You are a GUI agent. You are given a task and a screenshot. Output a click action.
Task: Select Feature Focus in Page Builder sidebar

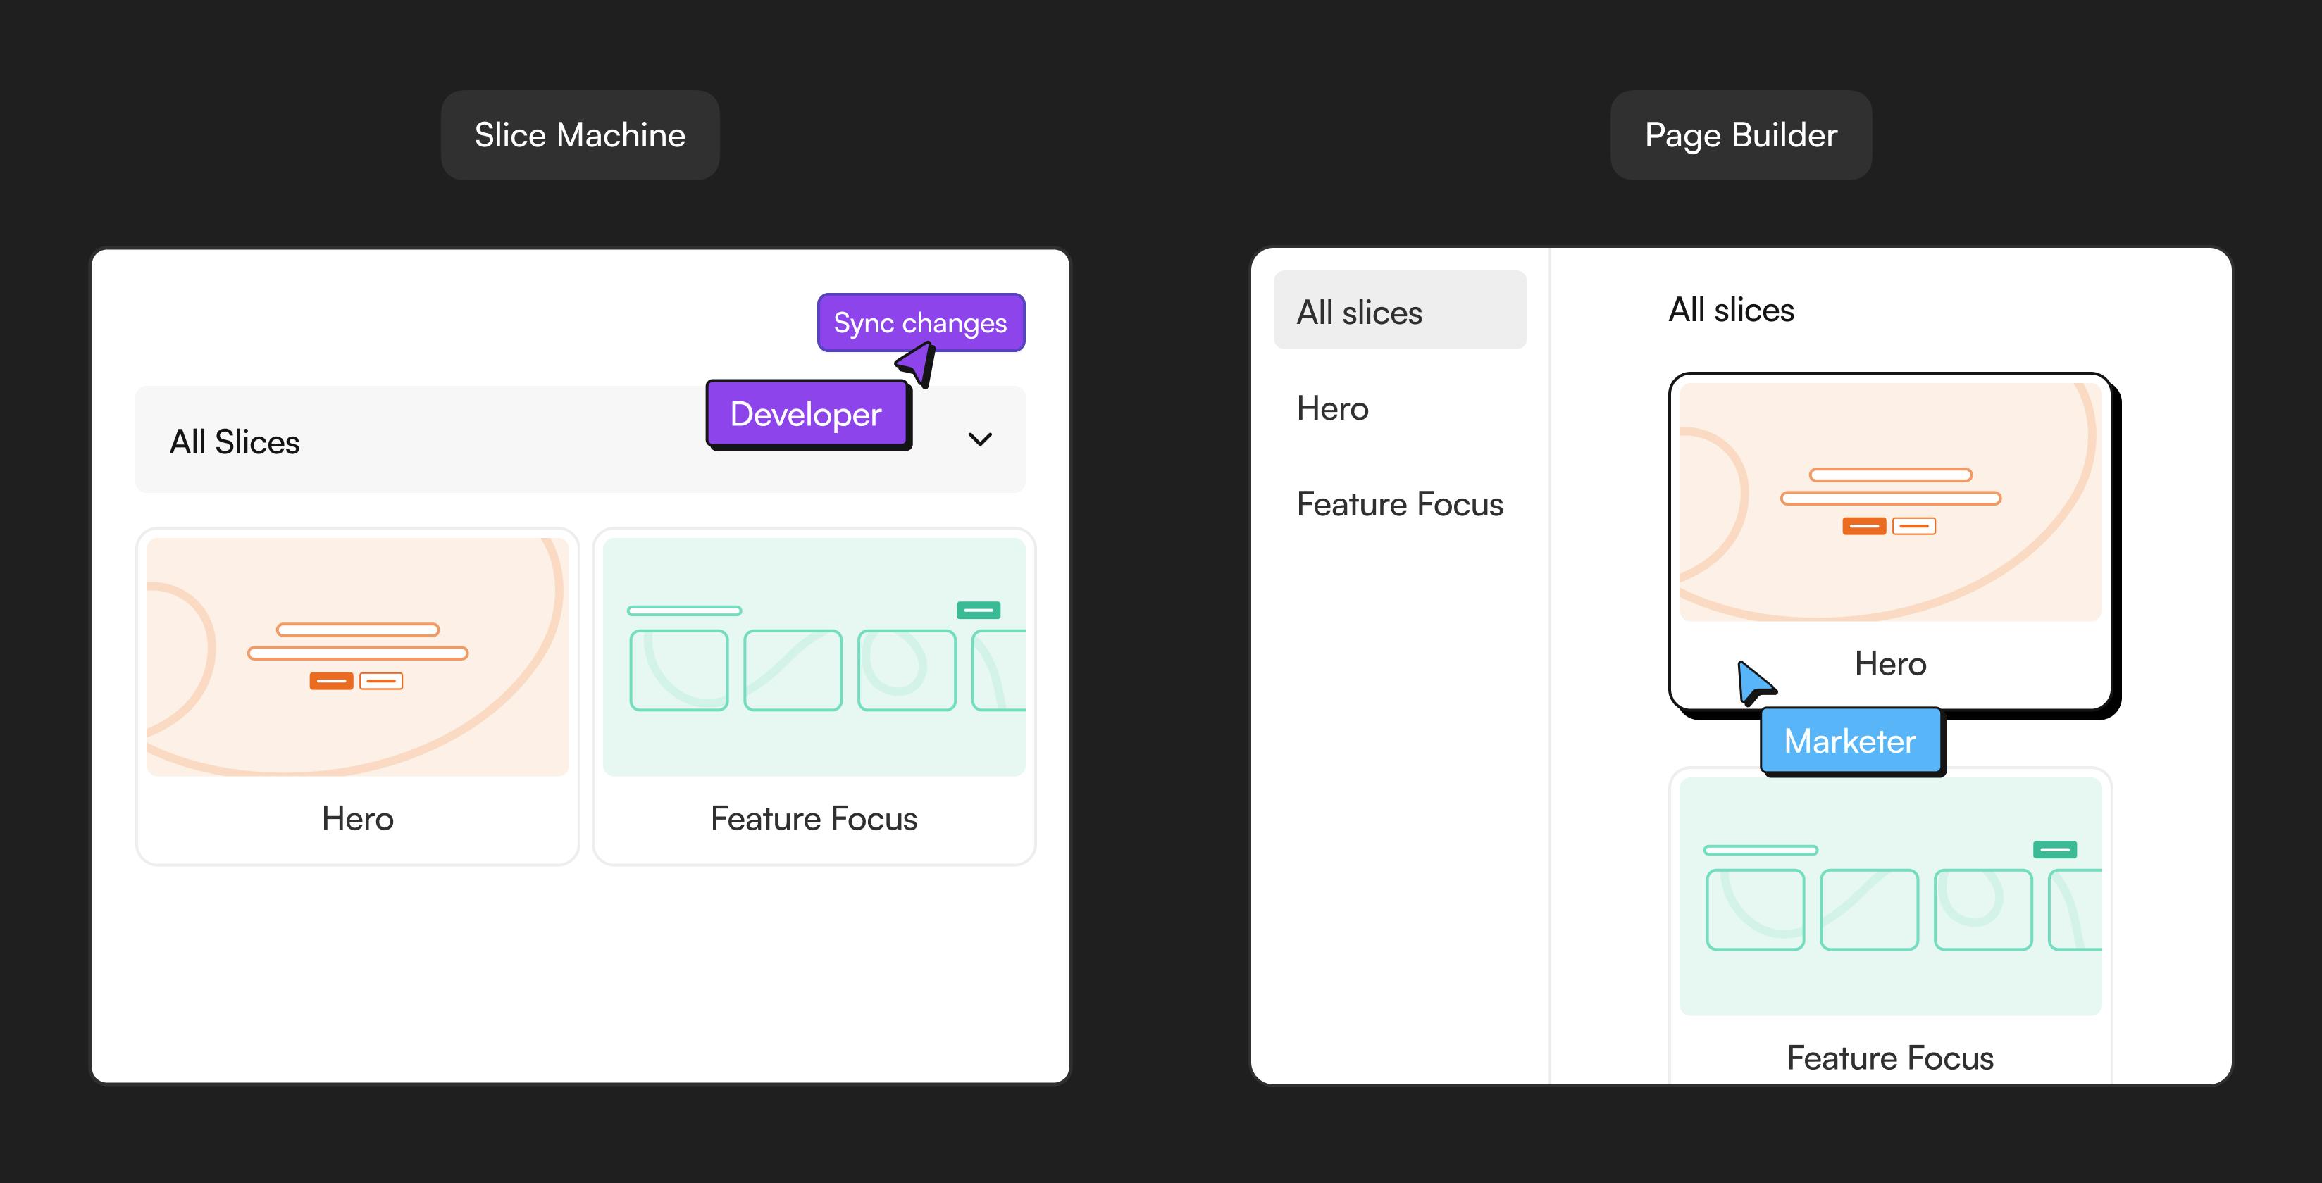[1399, 503]
